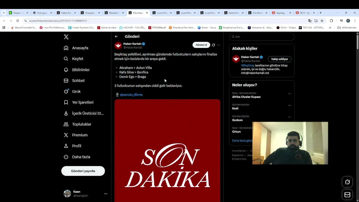The width and height of the screenshot is (359, 202).
Task: Open Chrome profile K avatar
Action: 348,21
